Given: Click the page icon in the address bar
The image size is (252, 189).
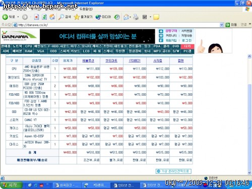Looking at the screenshot, I should point(16,25).
